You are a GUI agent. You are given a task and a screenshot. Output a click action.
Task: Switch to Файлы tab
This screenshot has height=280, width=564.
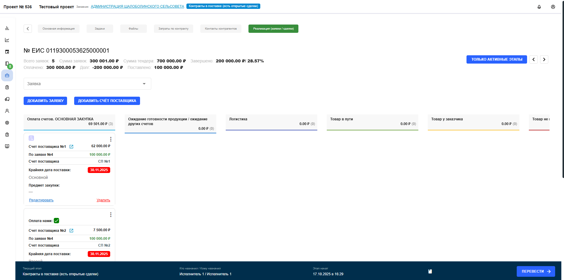[x=134, y=29]
